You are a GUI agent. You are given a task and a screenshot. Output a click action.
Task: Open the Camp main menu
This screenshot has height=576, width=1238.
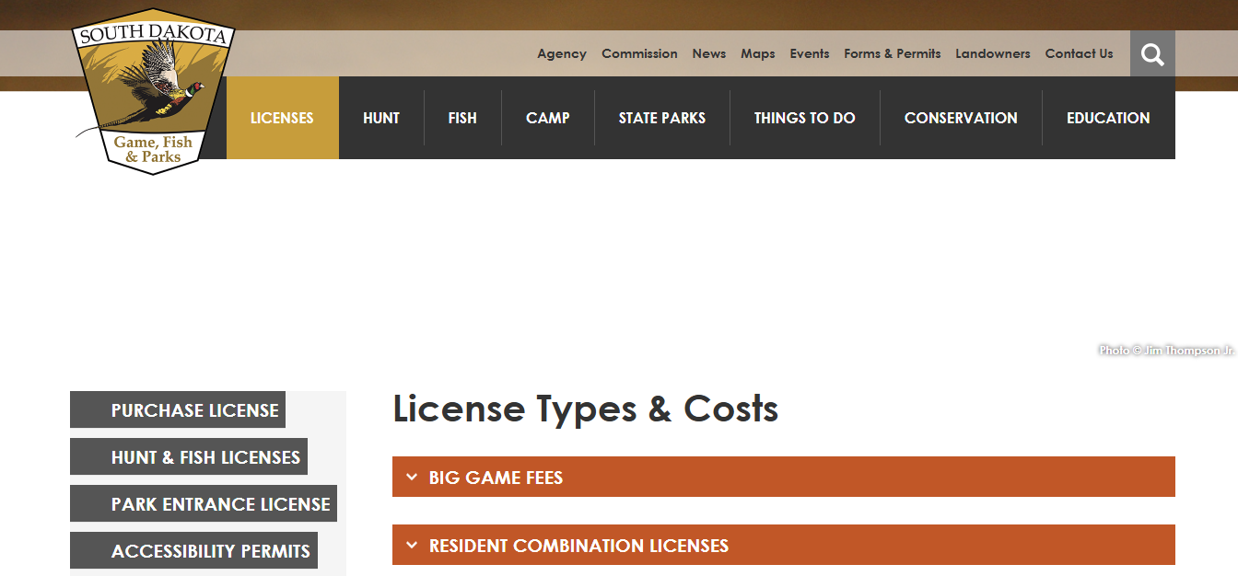click(548, 118)
